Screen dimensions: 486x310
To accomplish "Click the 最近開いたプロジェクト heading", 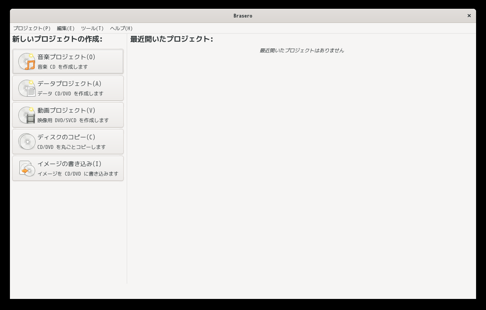I will pos(171,39).
